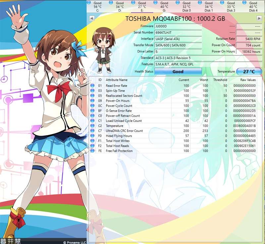Select the G: drive tab
265x244 pixels.
164,7
